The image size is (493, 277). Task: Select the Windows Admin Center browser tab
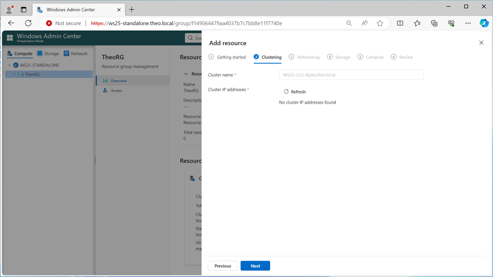coord(78,10)
